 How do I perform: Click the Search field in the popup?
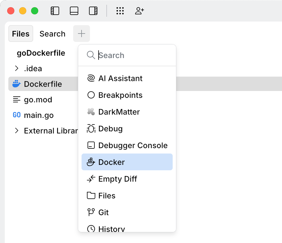coord(125,55)
